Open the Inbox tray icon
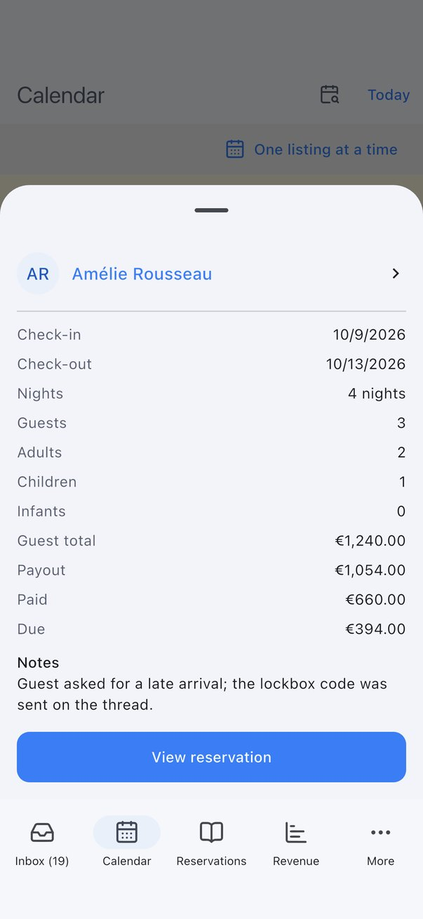Image resolution: width=423 pixels, height=919 pixels. coord(42,833)
